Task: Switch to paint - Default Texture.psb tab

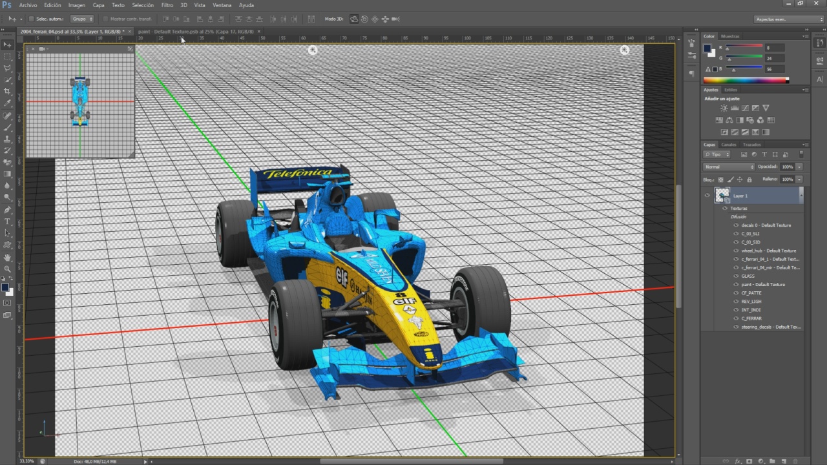Action: [196, 31]
